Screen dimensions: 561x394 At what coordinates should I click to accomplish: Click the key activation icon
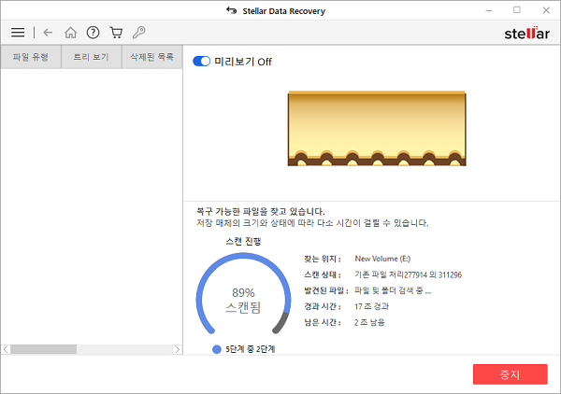point(138,33)
